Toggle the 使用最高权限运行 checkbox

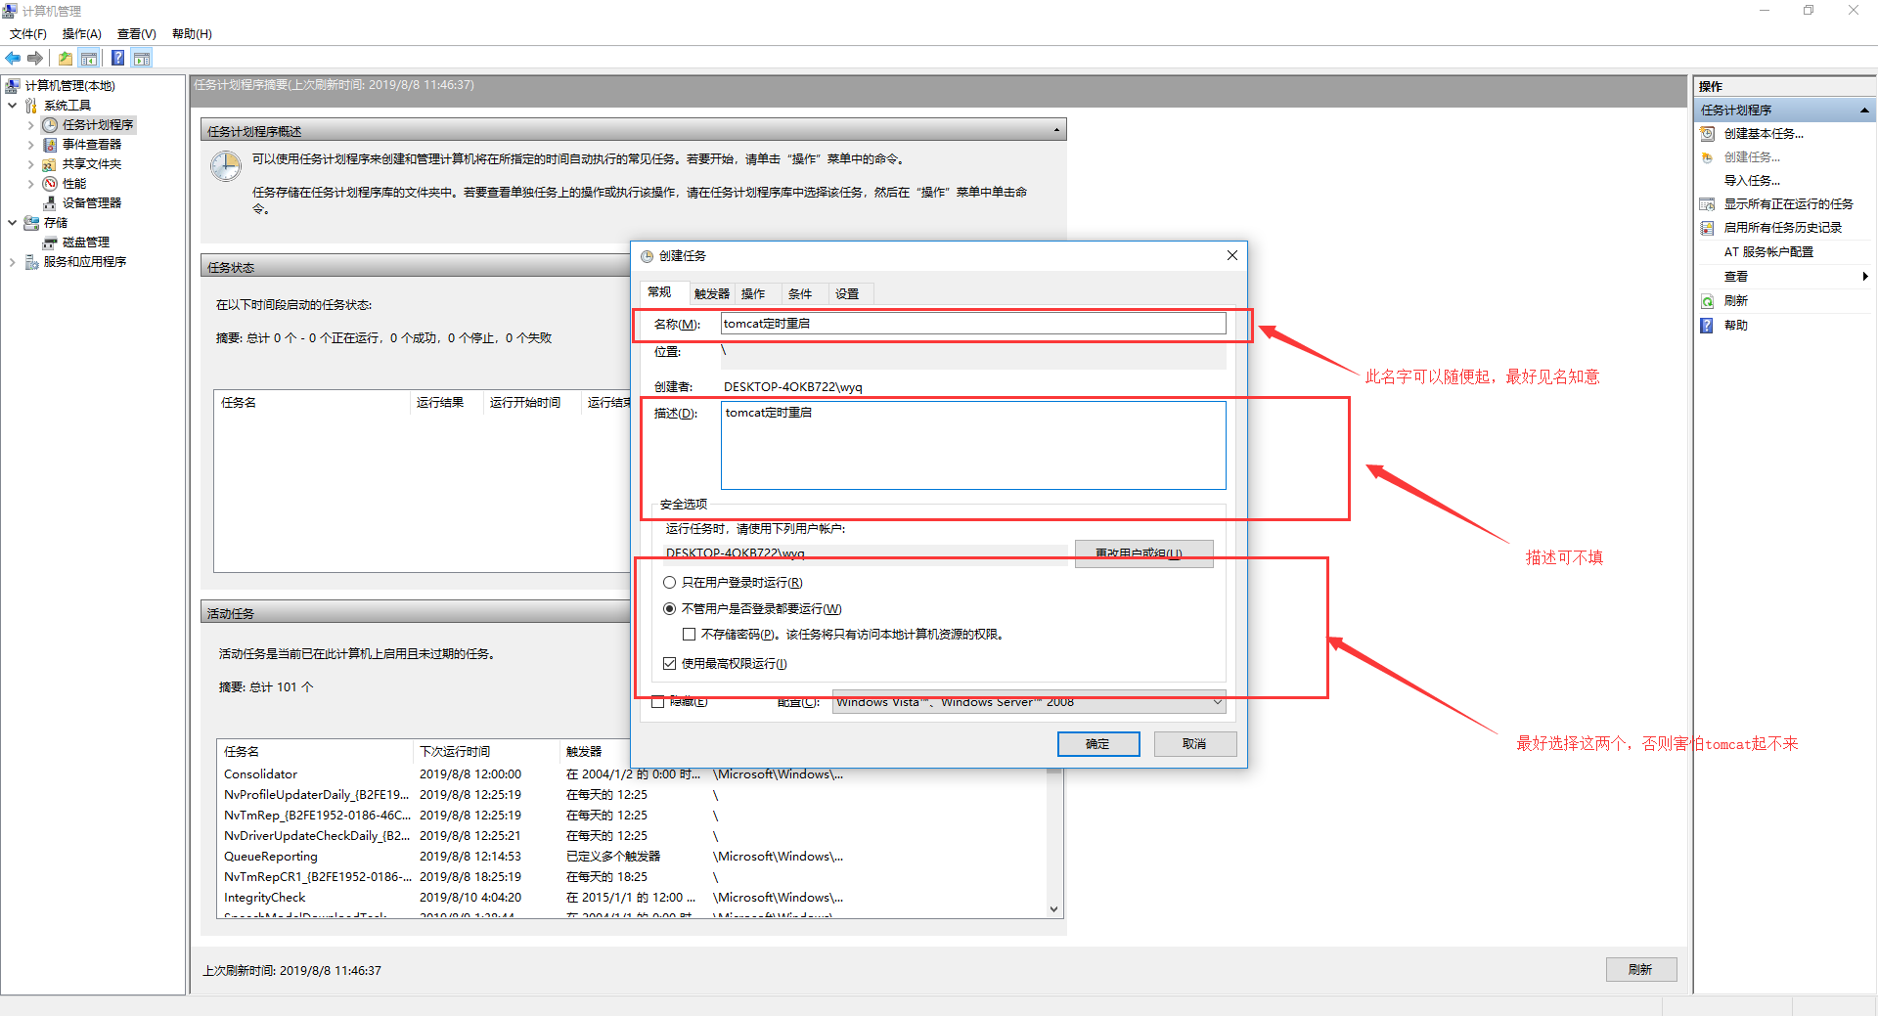pos(670,664)
